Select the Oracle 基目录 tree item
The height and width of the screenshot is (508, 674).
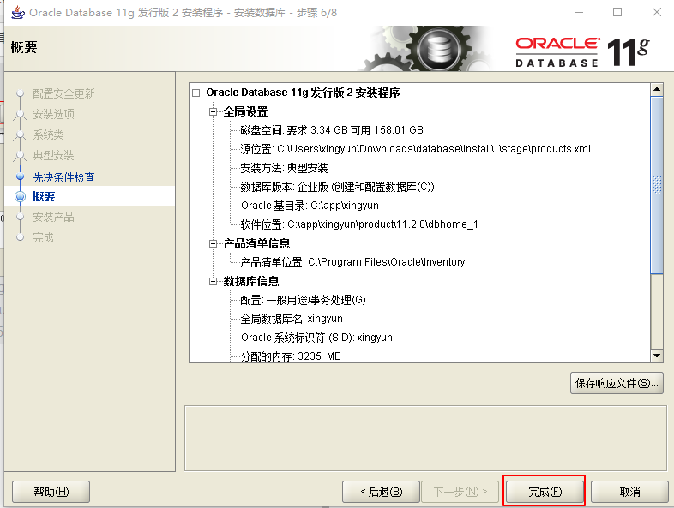coord(310,206)
